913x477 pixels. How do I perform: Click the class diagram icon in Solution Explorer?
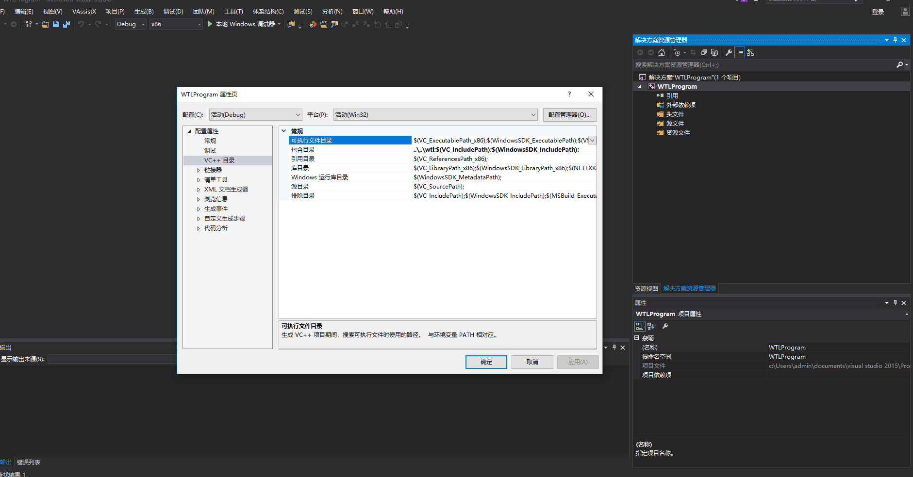coord(750,52)
